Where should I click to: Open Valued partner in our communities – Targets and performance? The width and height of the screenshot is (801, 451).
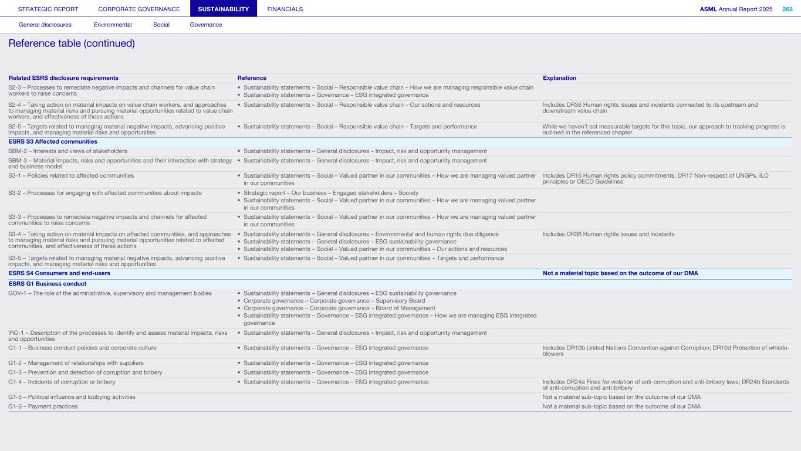click(373, 258)
